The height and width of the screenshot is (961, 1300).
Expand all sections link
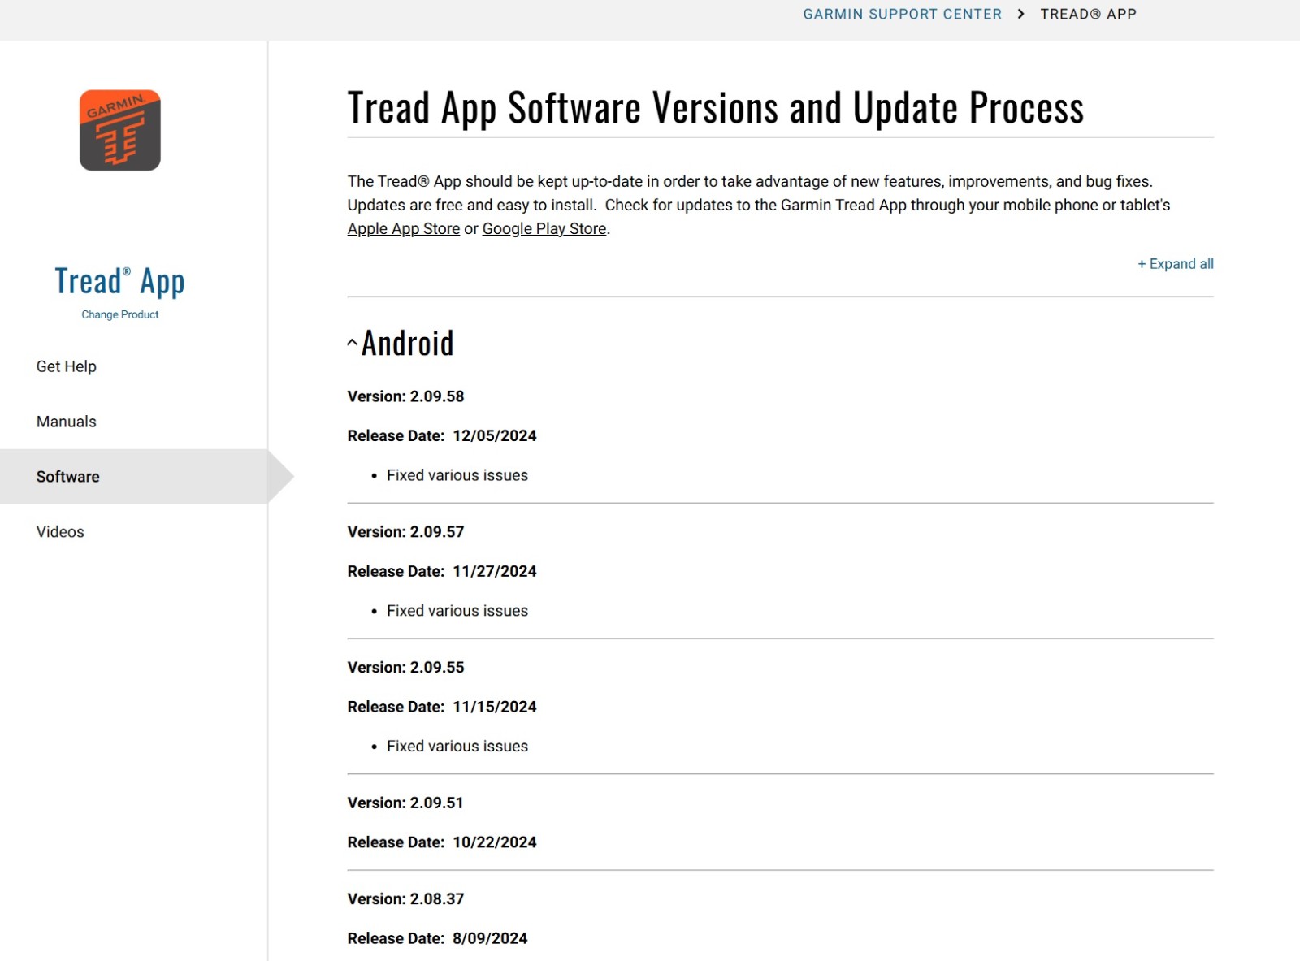[x=1175, y=264]
